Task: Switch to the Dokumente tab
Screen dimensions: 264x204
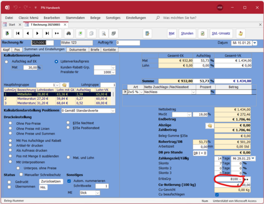Action: 78,50
